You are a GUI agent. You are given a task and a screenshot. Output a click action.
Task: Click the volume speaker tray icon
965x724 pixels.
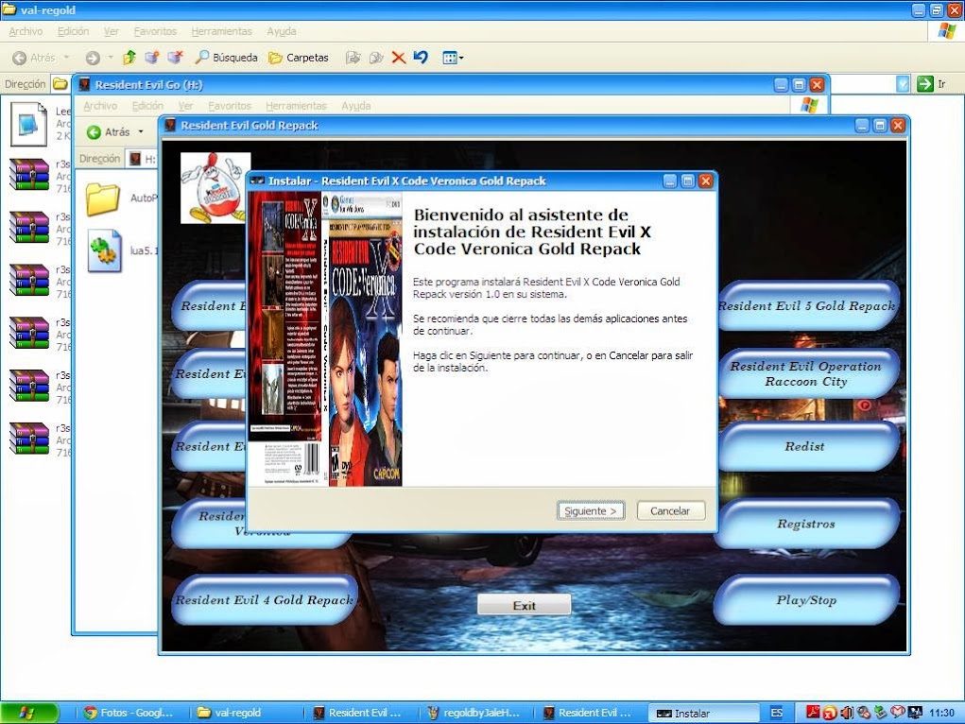point(847,713)
